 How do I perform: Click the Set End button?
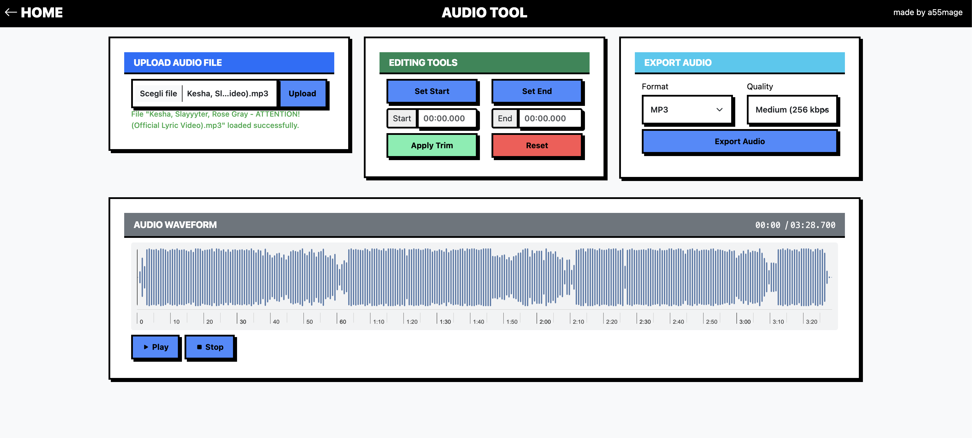coord(536,91)
